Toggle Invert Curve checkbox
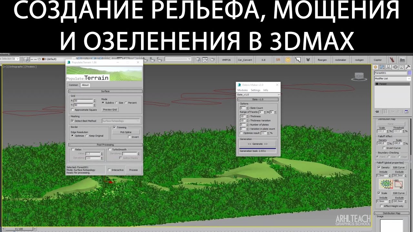 (383, 148)
